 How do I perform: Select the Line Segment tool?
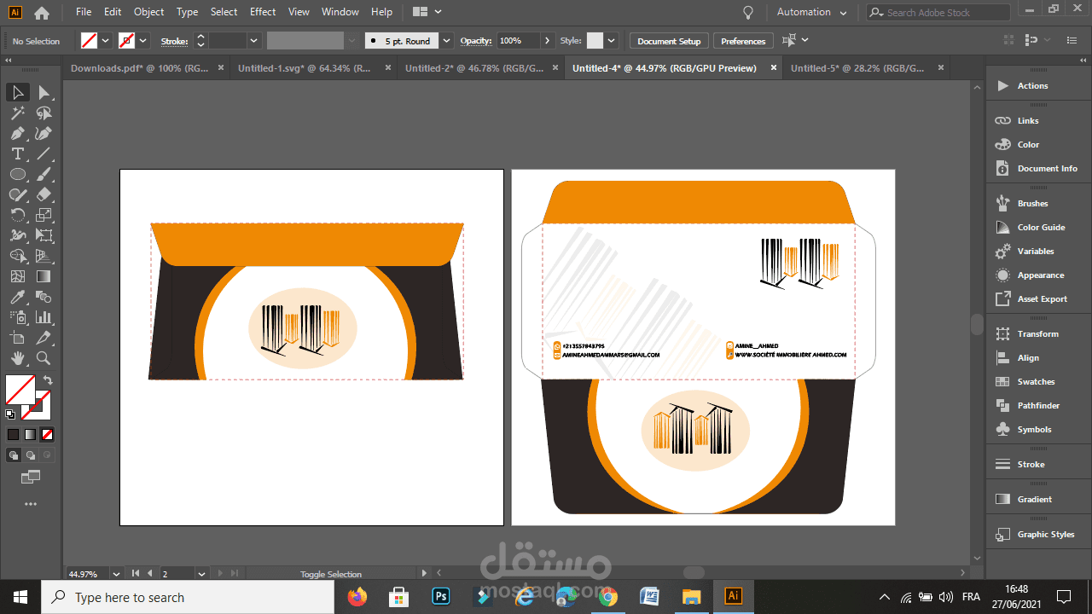(x=44, y=153)
